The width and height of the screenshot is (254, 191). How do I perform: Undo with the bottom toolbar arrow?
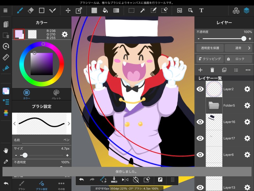pos(82,180)
